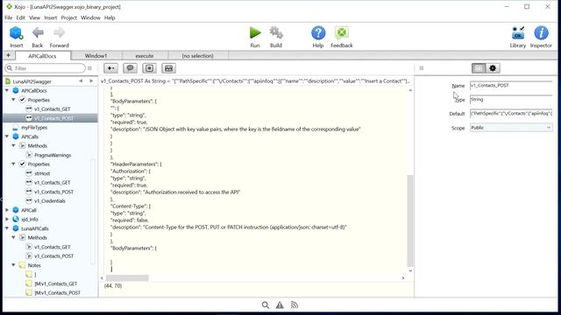Collapse the Notes folder node
The width and height of the screenshot is (561, 315).
[14, 265]
